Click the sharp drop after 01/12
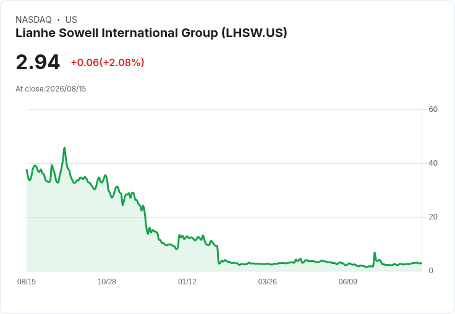The image size is (455, 314). [218, 255]
